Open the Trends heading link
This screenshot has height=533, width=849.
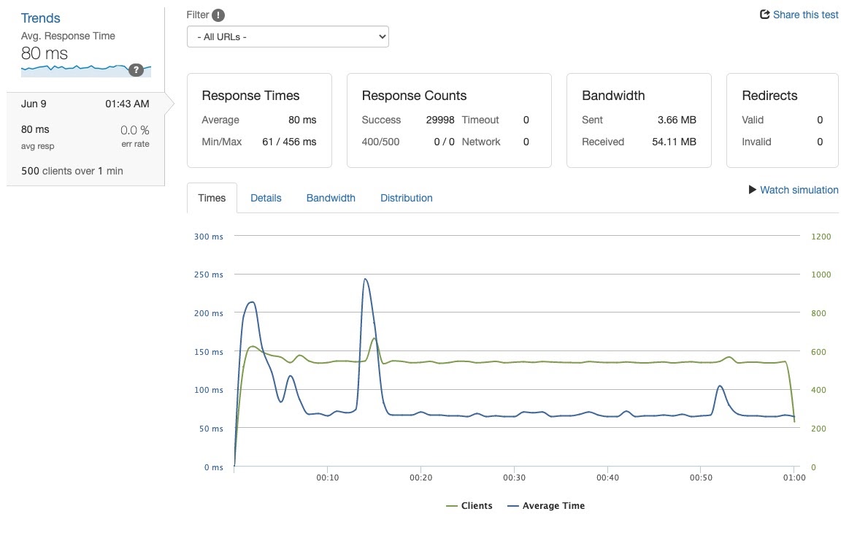coord(41,18)
